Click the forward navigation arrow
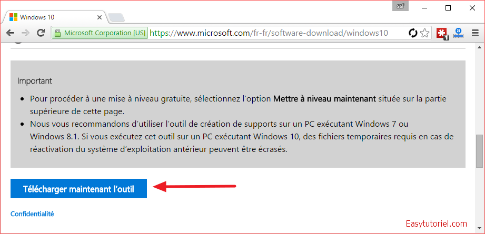The height and width of the screenshot is (234, 485). (25, 33)
